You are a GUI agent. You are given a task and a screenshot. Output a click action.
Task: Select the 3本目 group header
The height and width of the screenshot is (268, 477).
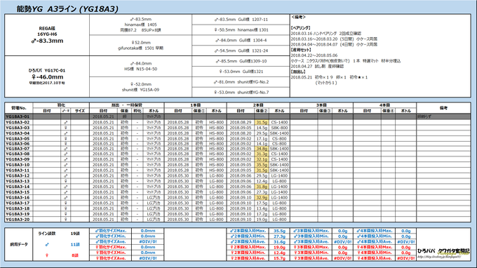321,105
